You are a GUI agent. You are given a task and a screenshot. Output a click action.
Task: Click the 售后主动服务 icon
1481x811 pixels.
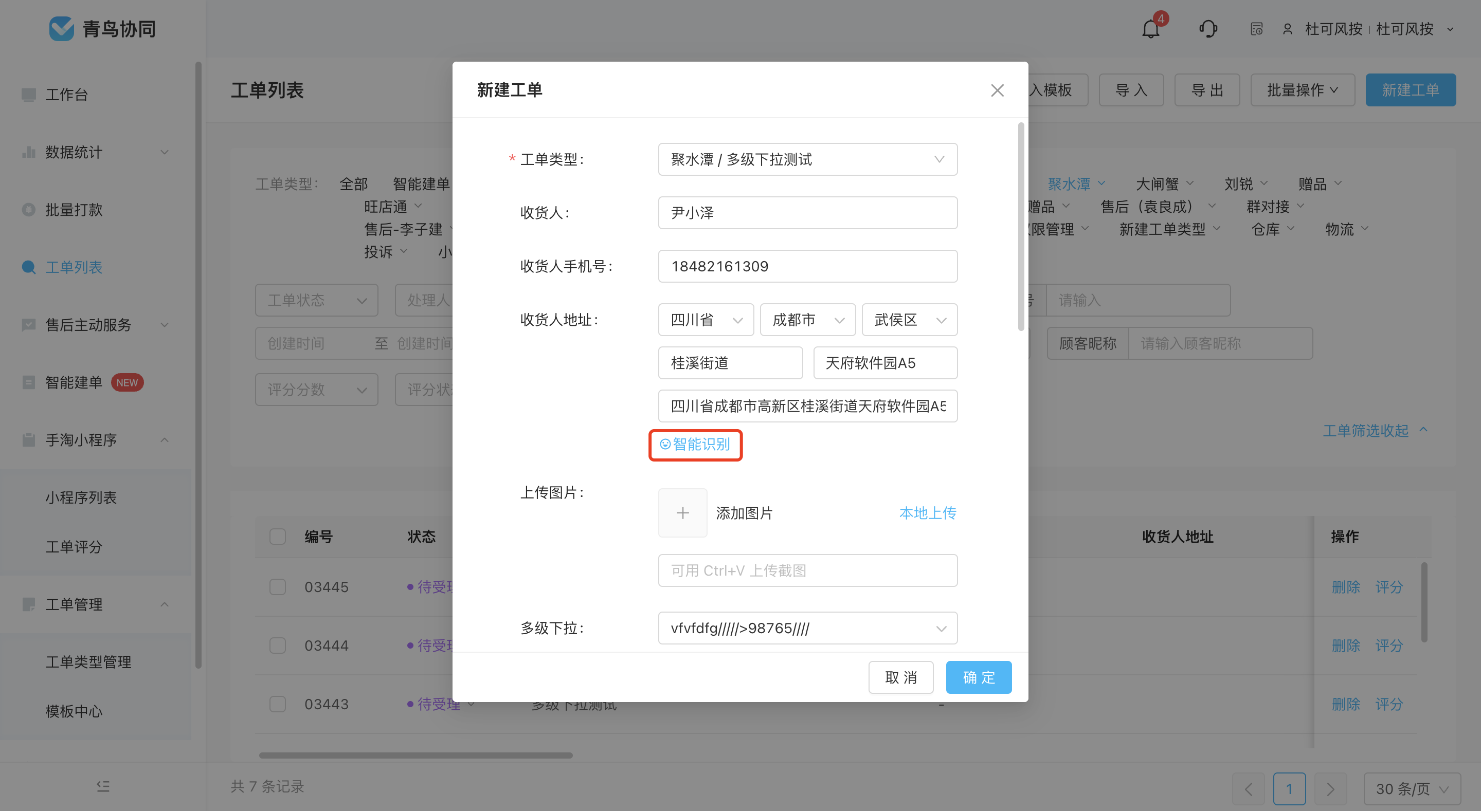click(x=28, y=324)
